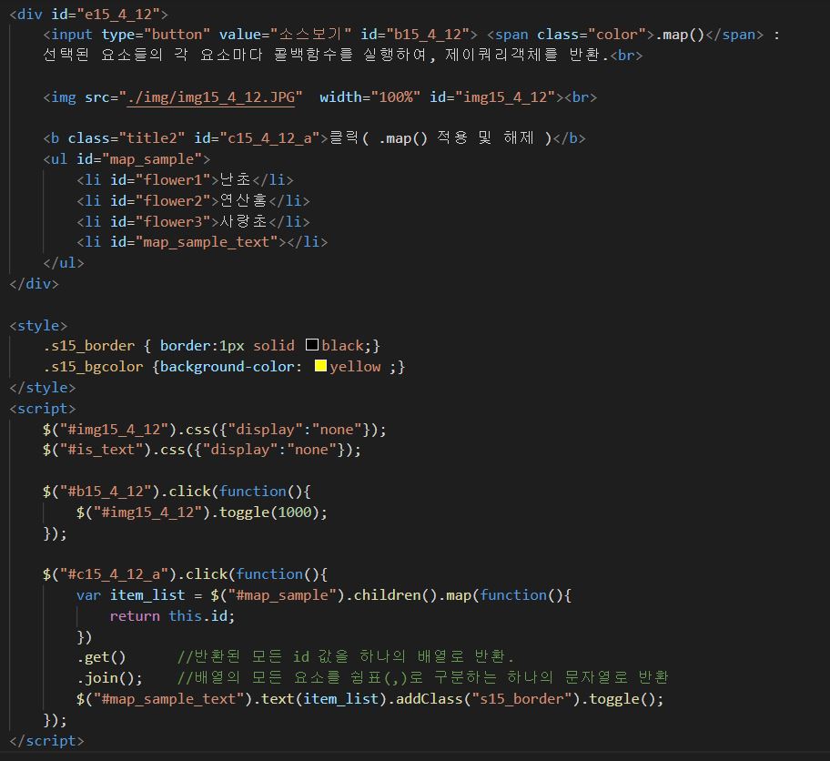Click the list item text 난초
Screen dimensions: 830x761
(x=236, y=180)
